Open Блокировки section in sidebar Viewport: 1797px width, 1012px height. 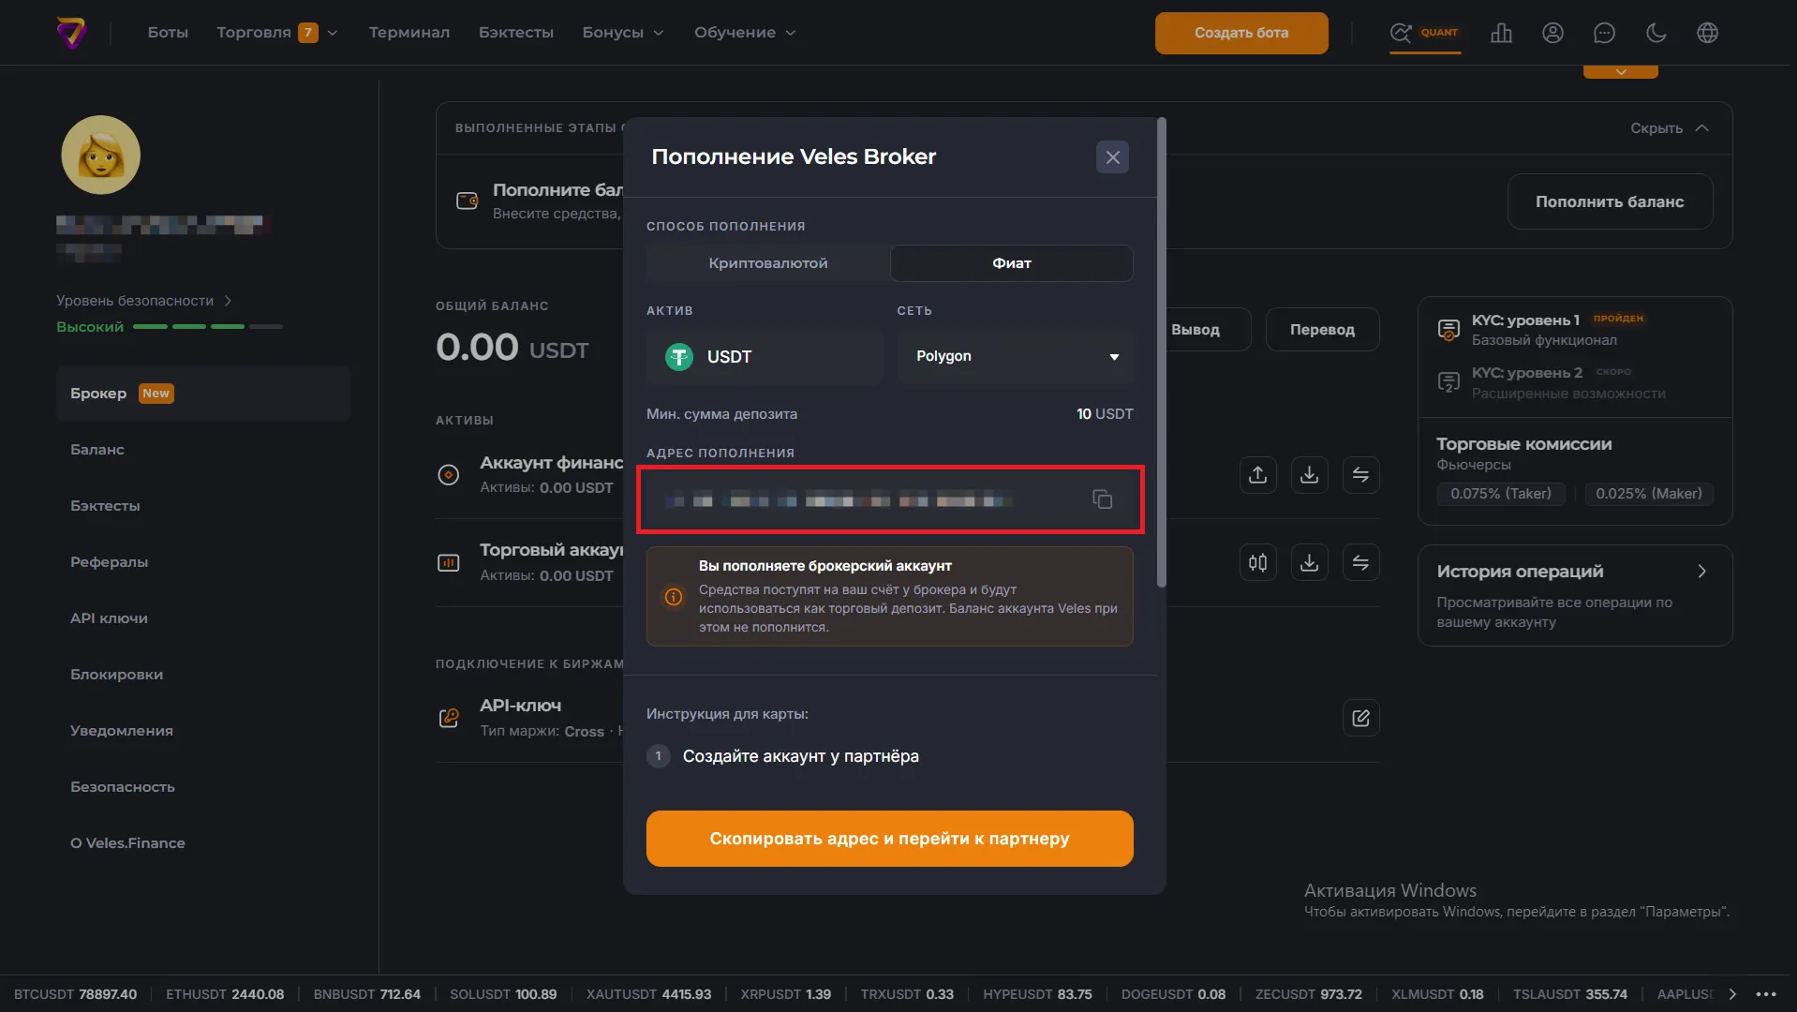(x=116, y=675)
